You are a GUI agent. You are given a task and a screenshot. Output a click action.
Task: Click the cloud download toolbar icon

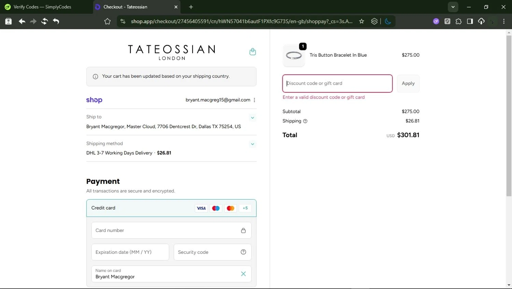click(x=481, y=21)
